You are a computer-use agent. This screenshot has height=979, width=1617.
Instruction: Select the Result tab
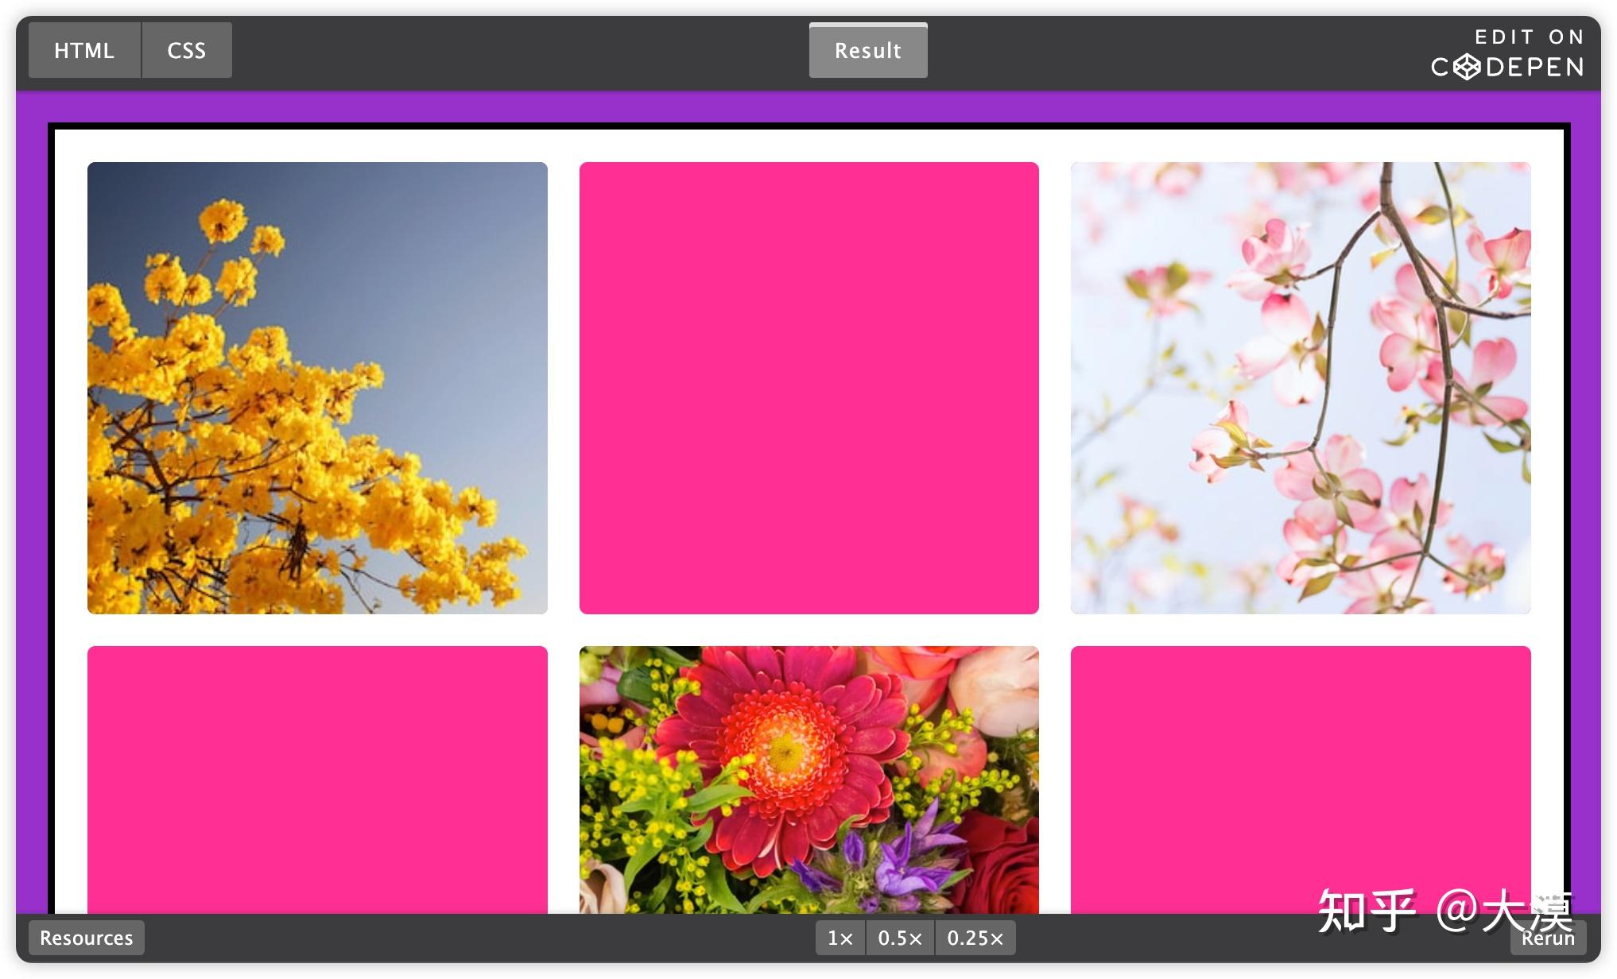(x=867, y=50)
